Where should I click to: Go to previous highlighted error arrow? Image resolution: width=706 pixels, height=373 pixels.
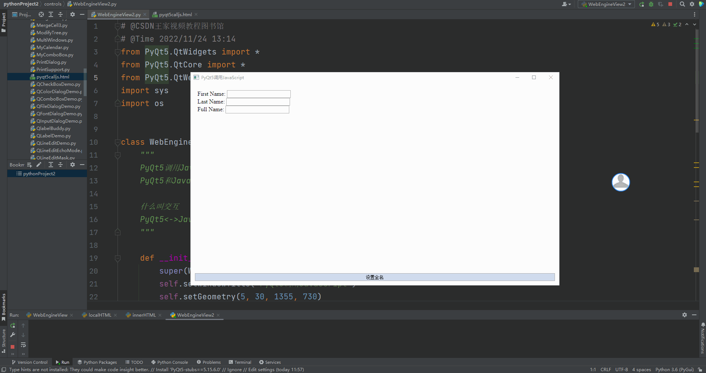tap(687, 24)
